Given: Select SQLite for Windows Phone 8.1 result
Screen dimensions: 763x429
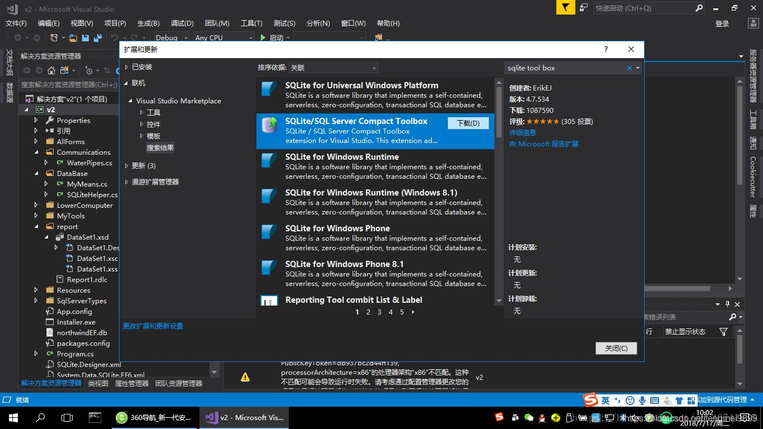Looking at the screenshot, I should pyautogui.click(x=375, y=274).
